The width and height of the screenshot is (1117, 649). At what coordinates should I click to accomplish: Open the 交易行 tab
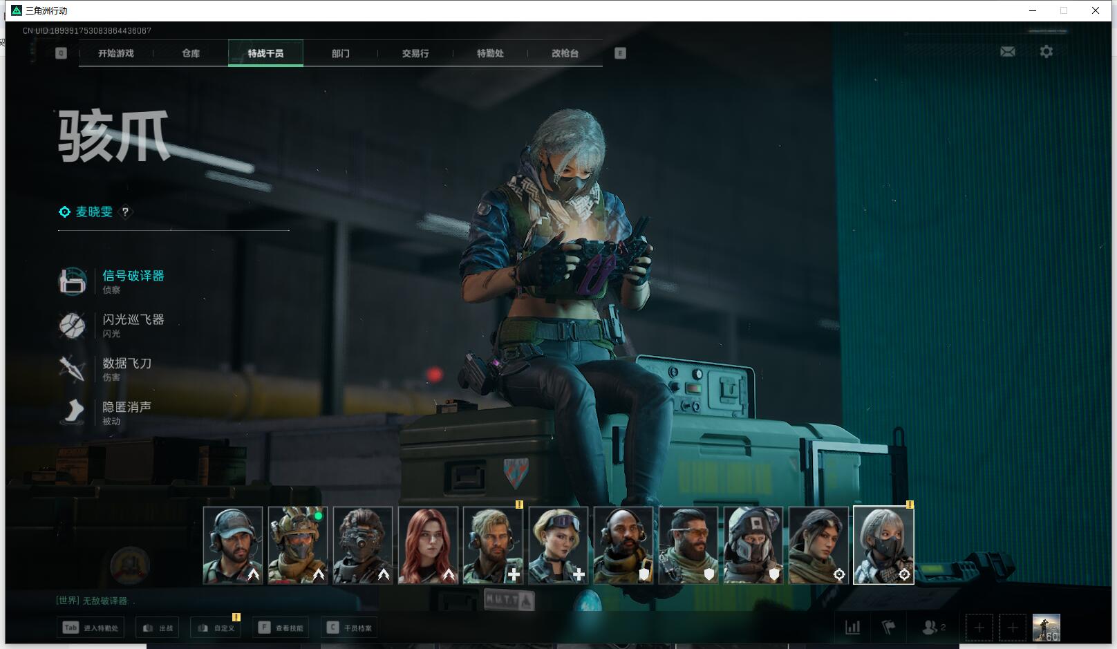(415, 53)
